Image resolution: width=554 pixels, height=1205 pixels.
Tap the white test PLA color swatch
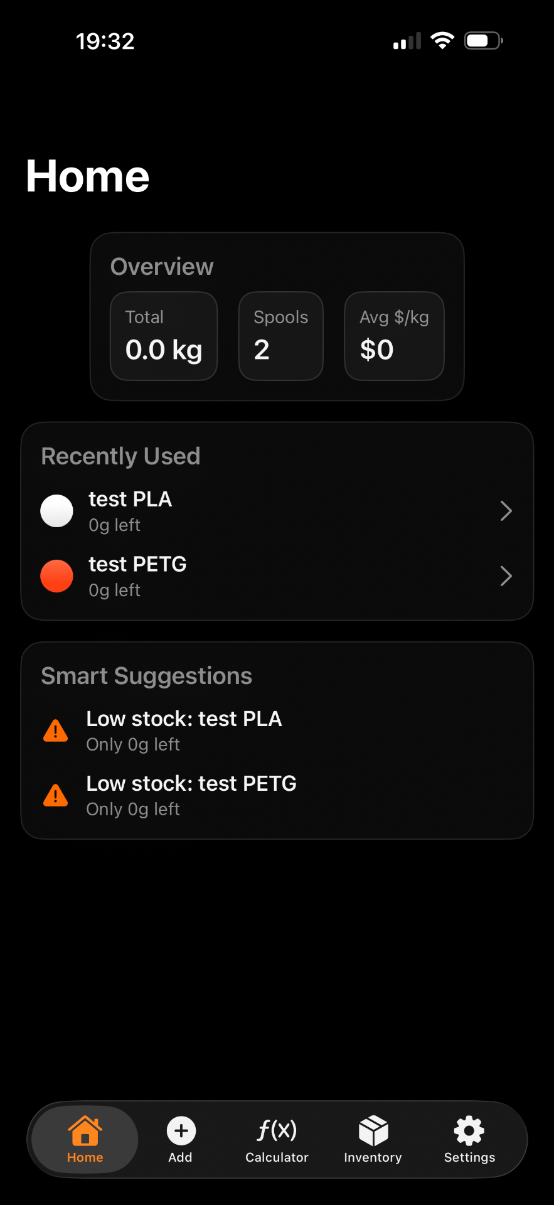[x=57, y=511]
